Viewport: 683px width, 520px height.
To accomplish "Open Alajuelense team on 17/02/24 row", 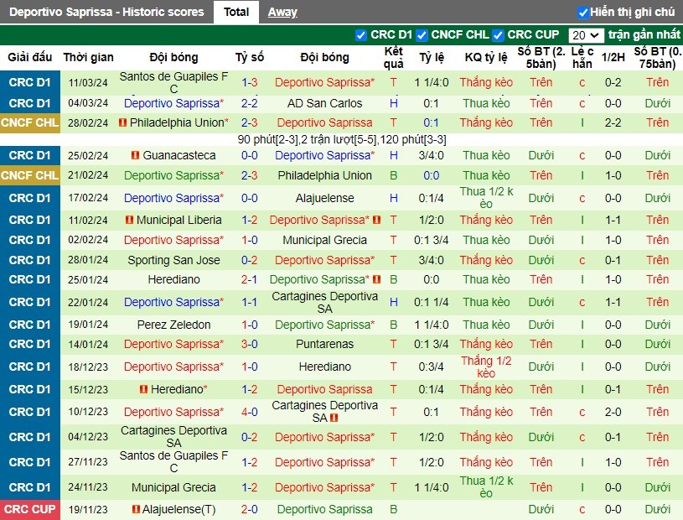I will [324, 198].
